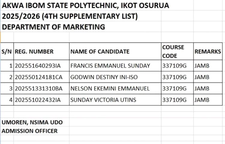Click the 'REMARKS' header cell

208,52
